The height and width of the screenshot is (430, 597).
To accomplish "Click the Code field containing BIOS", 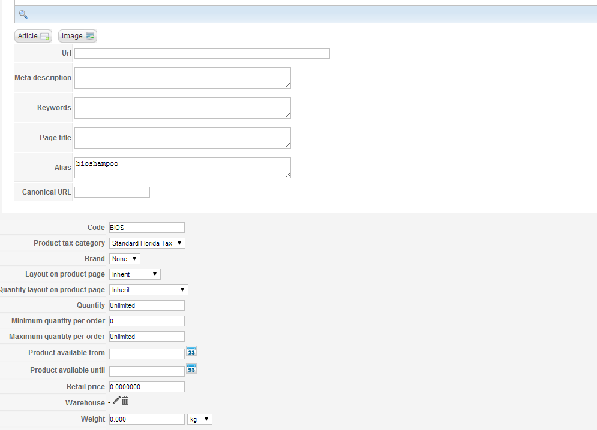I will [147, 228].
